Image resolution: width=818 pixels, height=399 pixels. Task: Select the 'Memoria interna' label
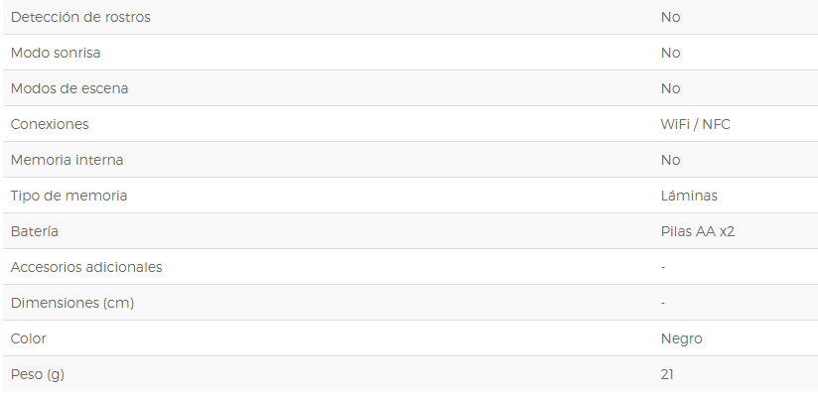(67, 160)
